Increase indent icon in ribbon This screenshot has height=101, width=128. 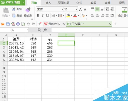click(x=112, y=9)
